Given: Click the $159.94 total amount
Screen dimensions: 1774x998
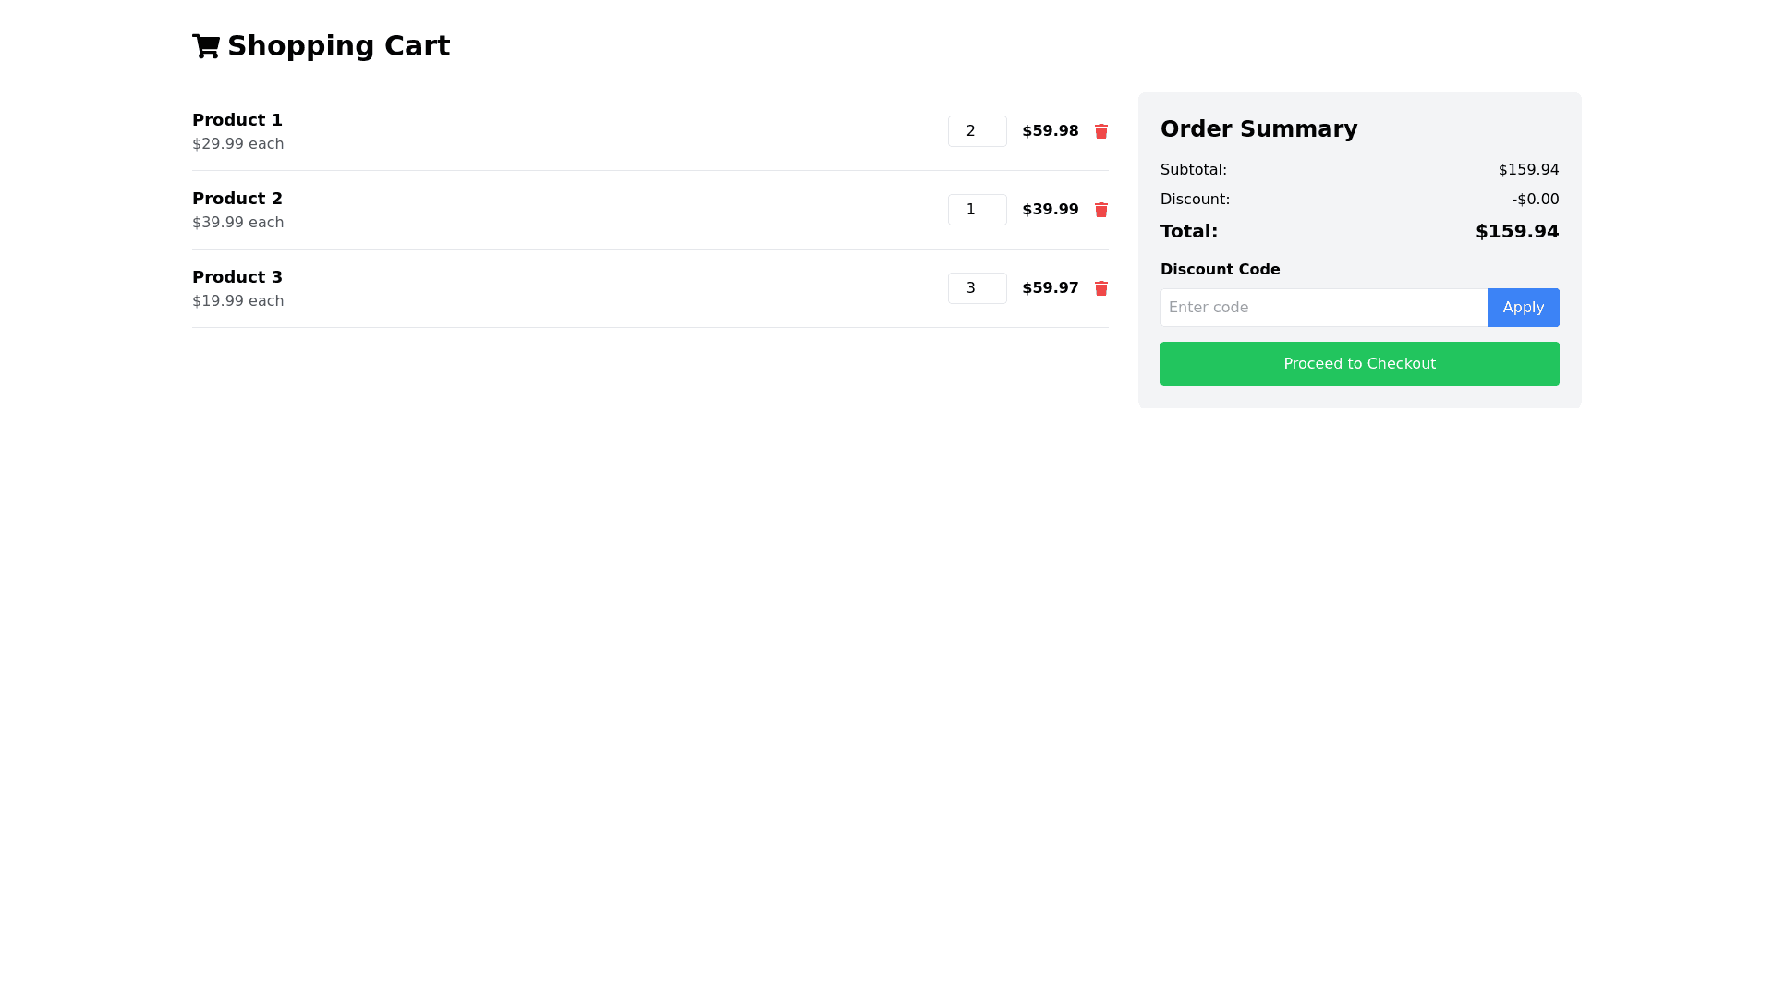Looking at the screenshot, I should pos(1516,232).
